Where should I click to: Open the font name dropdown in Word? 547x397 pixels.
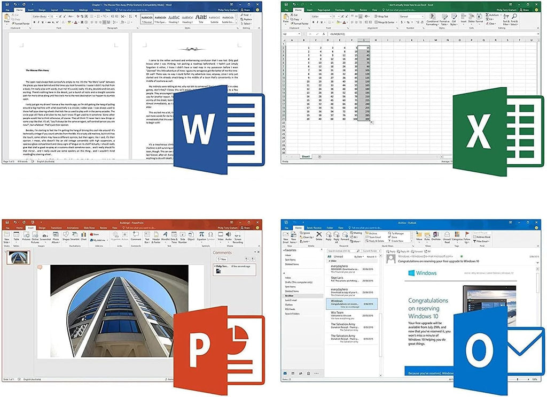[48, 17]
